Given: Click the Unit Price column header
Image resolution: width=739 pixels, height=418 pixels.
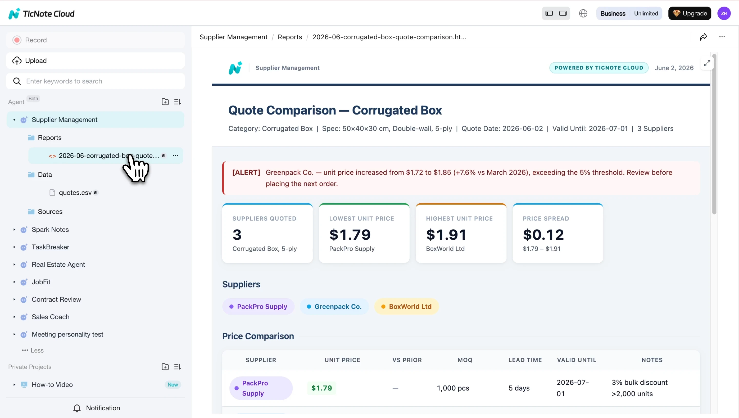Looking at the screenshot, I should point(342,360).
